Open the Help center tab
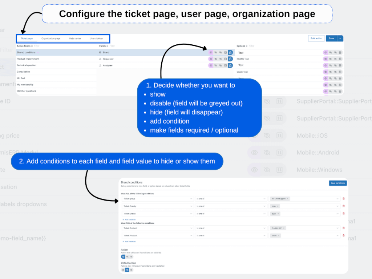 pos(76,38)
